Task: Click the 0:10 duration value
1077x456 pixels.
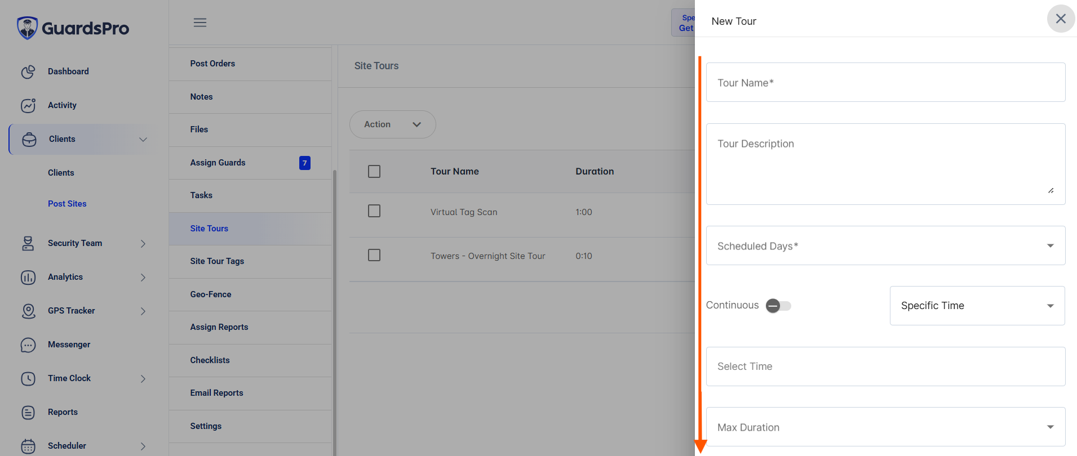Action: click(584, 256)
